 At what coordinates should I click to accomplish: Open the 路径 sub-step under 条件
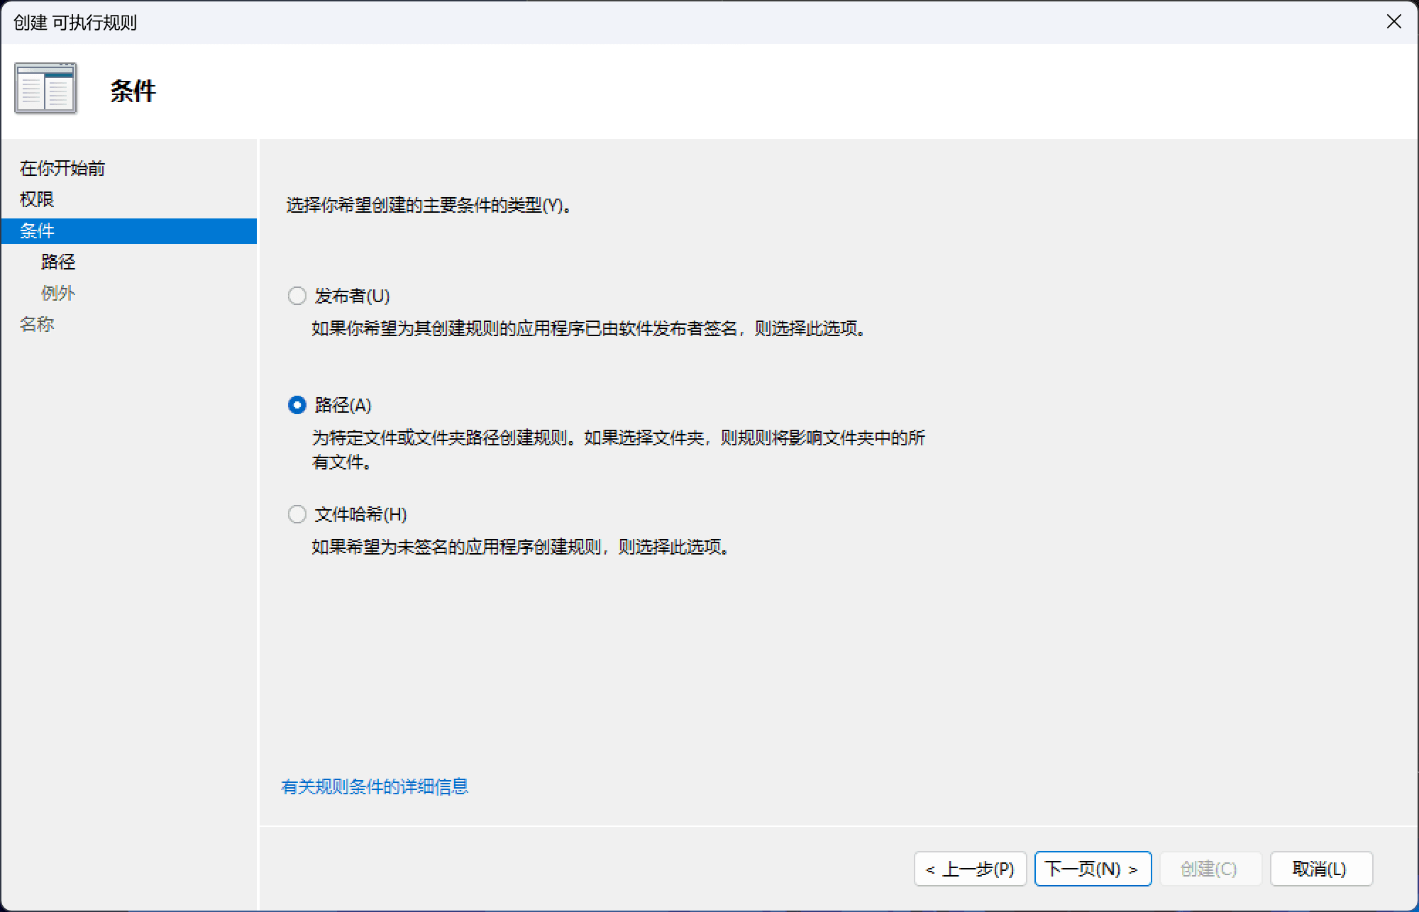tap(58, 262)
